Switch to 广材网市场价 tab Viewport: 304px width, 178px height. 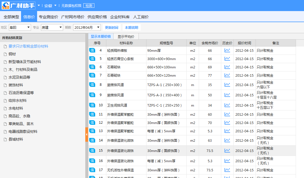(73, 17)
